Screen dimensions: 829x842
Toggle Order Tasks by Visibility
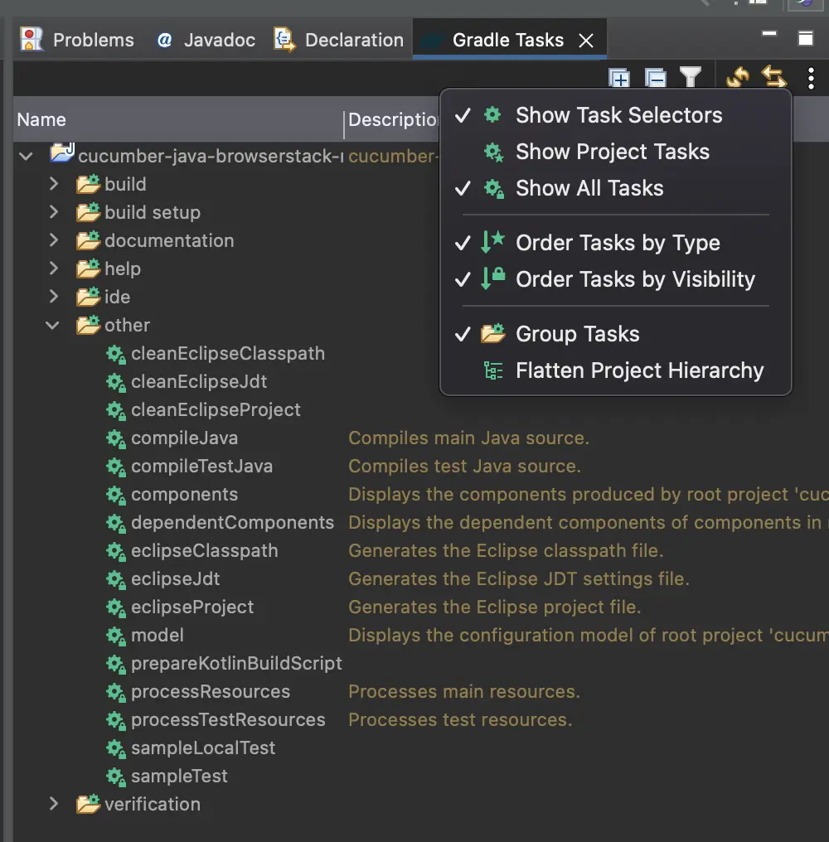point(634,279)
